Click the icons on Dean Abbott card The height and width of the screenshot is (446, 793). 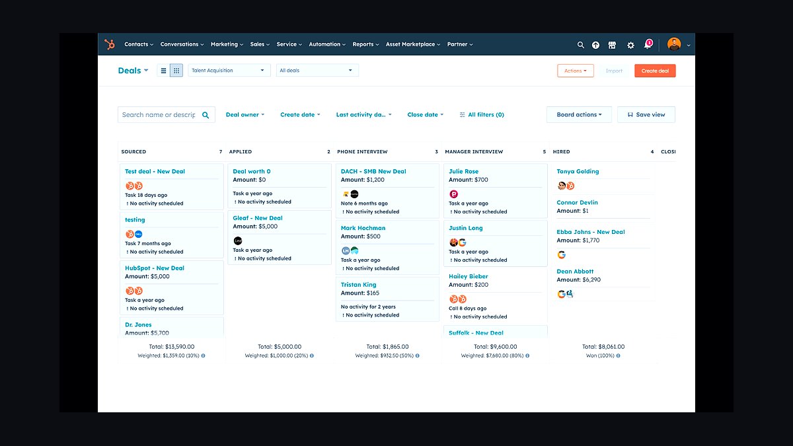pos(565,294)
